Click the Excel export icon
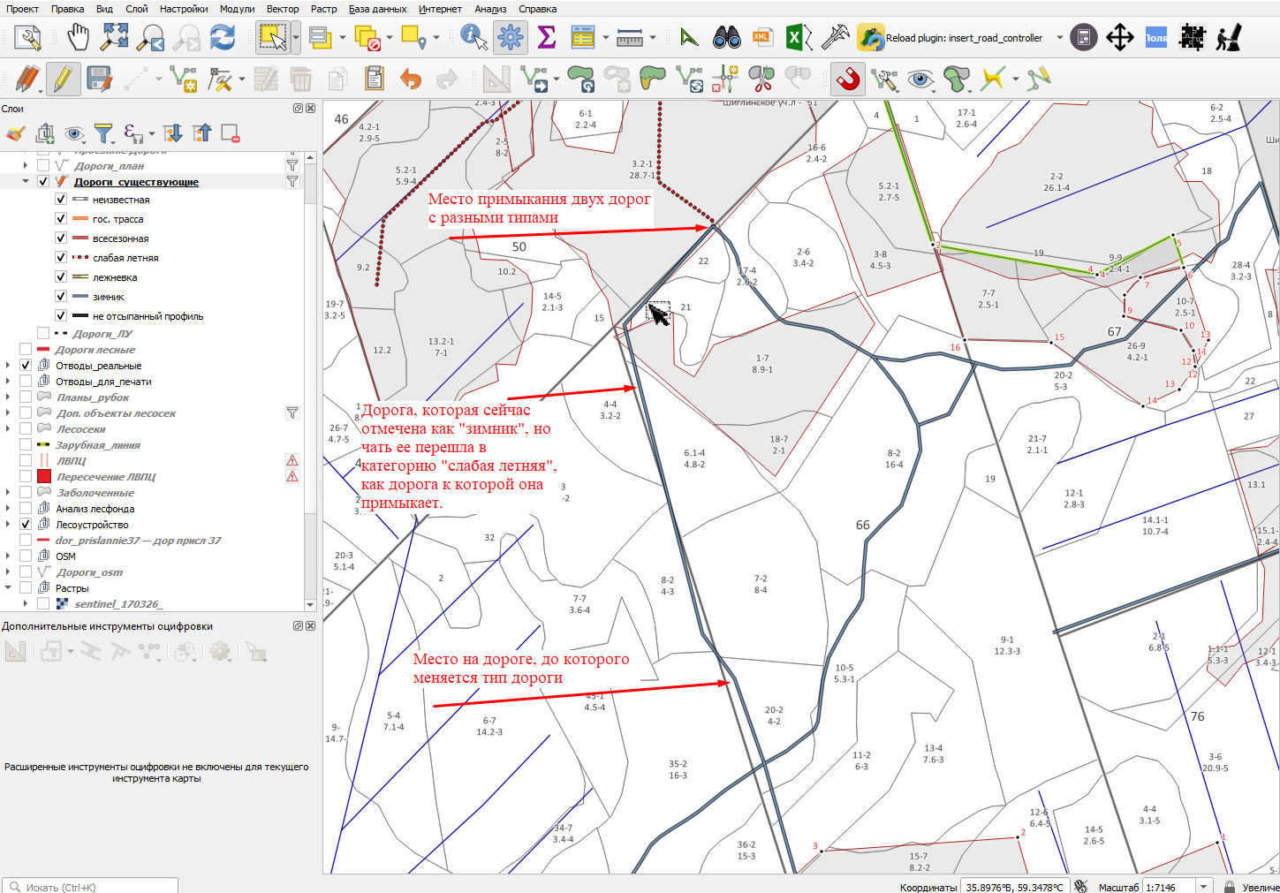The width and height of the screenshot is (1280, 893). pos(798,38)
